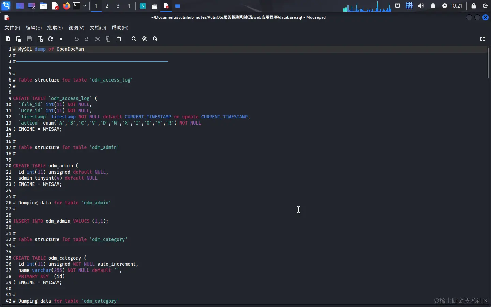
Task: Click 'odm_admin' on the CREATE TABLE line 20
Action: (61, 166)
